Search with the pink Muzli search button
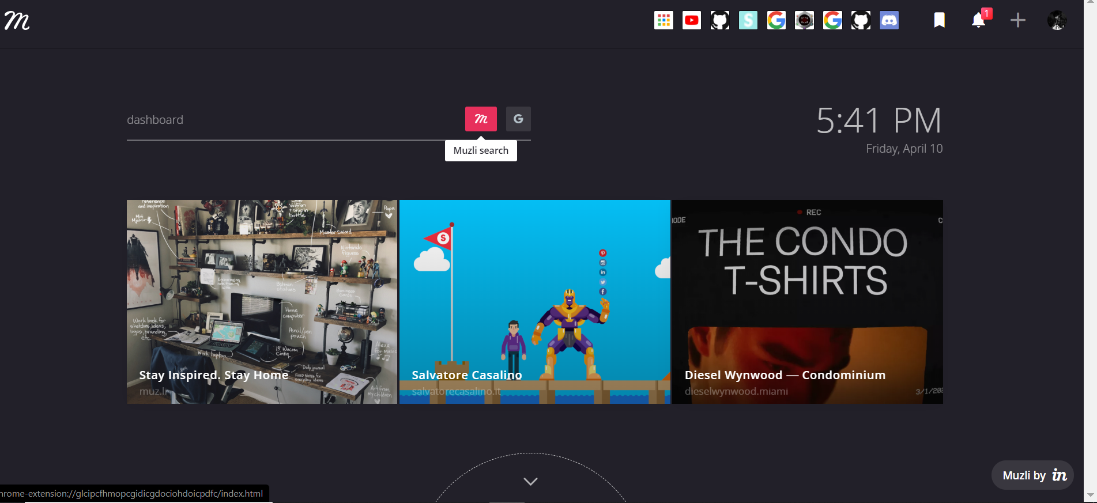Viewport: 1097px width, 503px height. [481, 119]
